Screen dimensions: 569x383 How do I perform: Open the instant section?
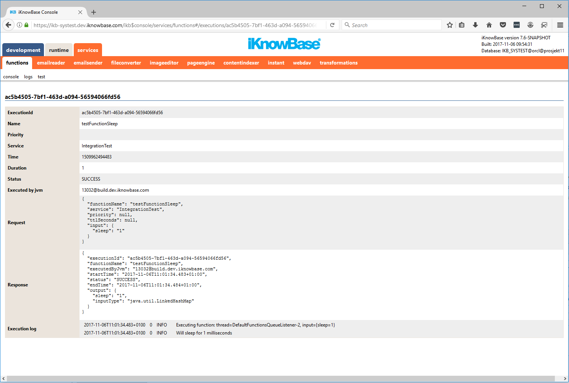(276, 63)
